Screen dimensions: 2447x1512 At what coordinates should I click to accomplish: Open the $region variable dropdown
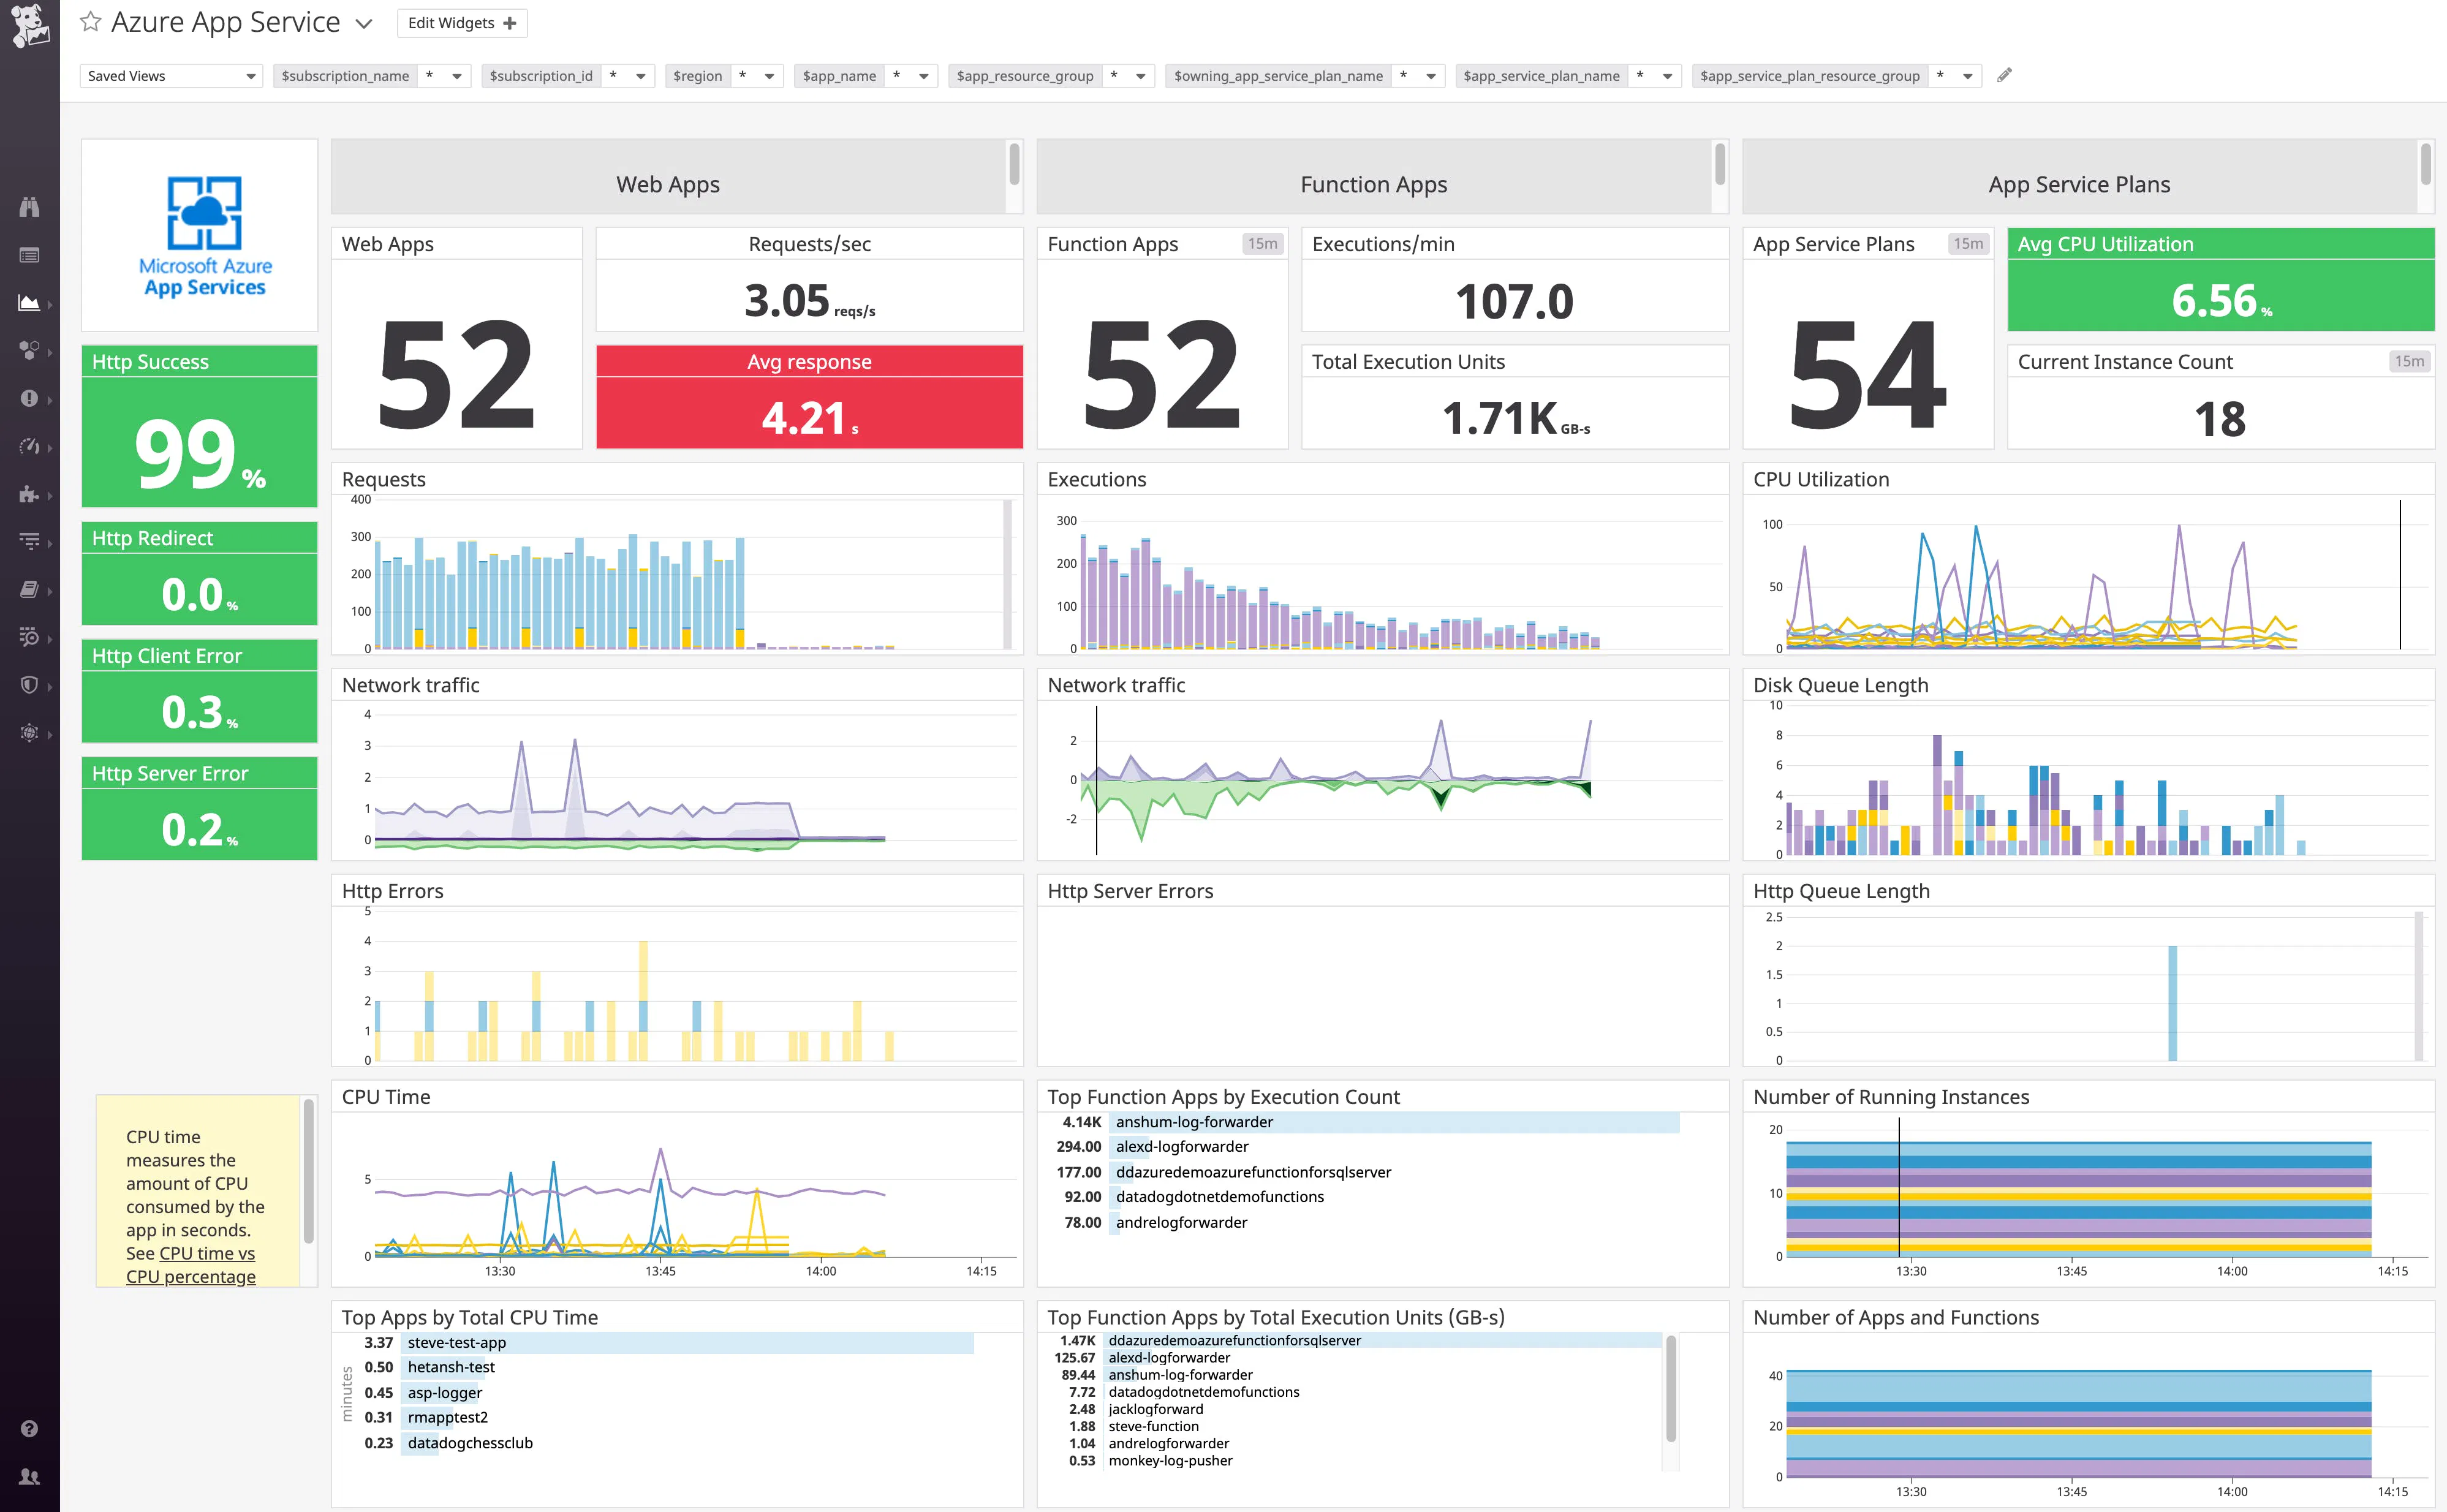tap(769, 75)
